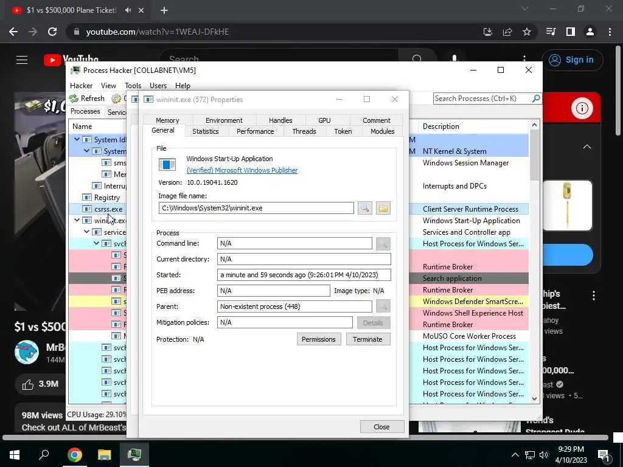Switch to the Modules tab
Screen dimensions: 623x467
click(x=382, y=131)
